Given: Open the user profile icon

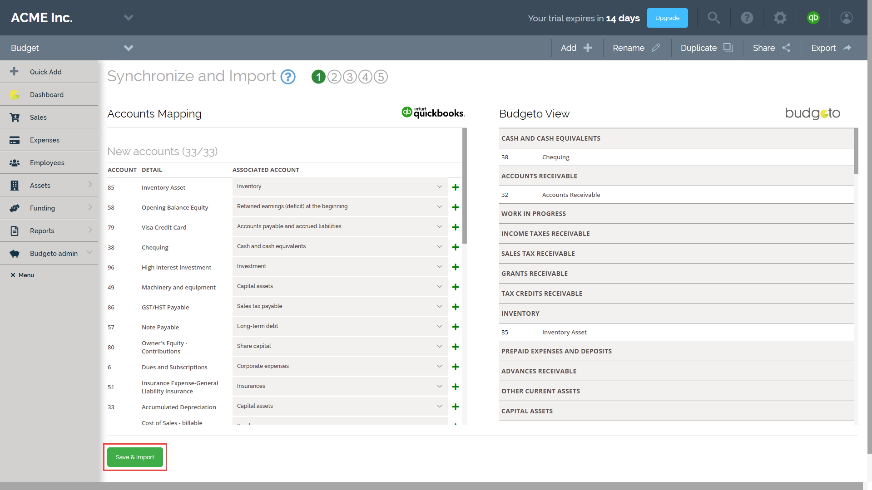Looking at the screenshot, I should (x=846, y=18).
